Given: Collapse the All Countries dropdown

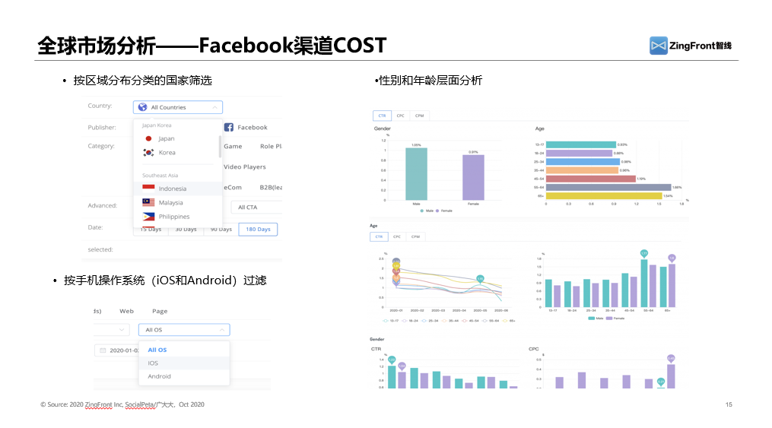Looking at the screenshot, I should point(214,107).
